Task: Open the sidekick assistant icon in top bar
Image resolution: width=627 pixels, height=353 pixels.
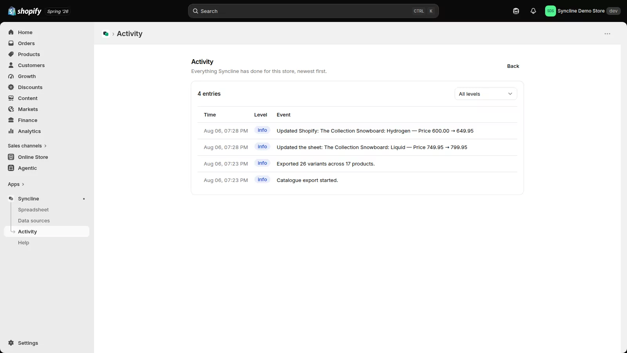Action: tap(516, 11)
